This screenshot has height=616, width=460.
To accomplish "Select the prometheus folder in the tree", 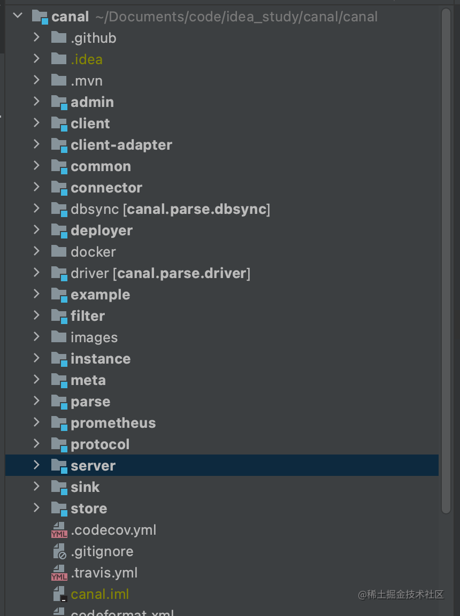I will click(x=113, y=422).
